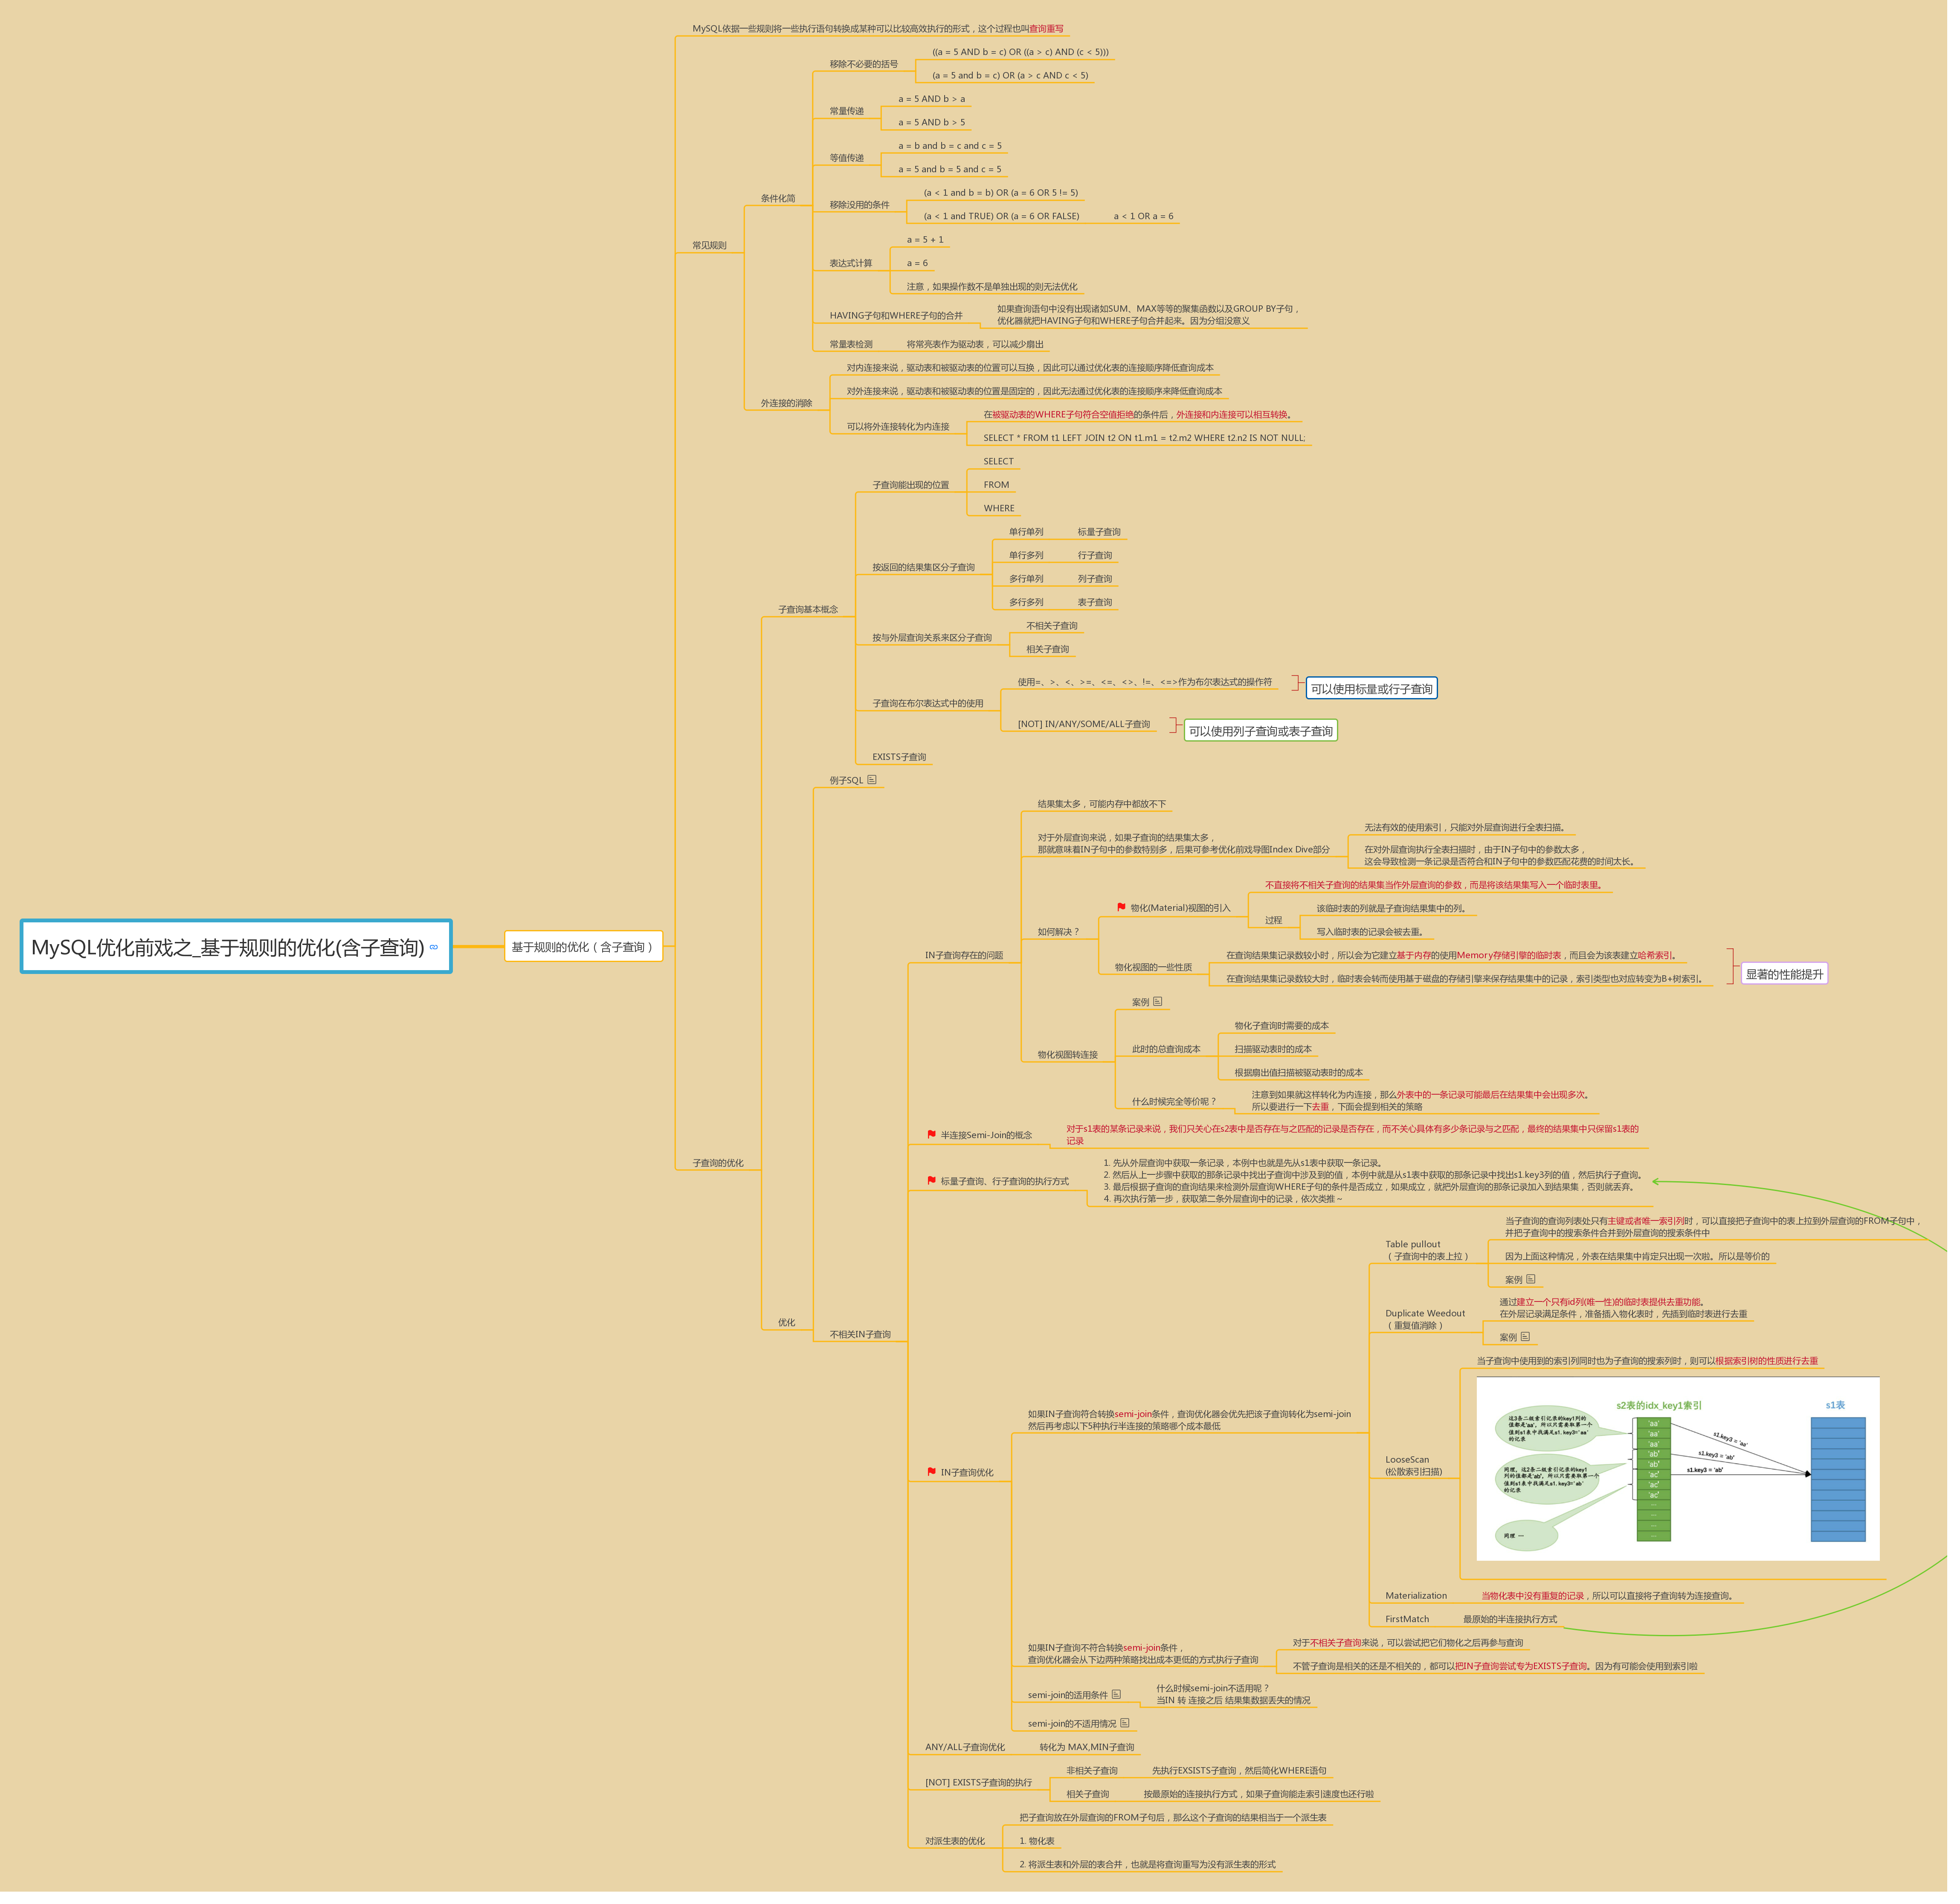Screen dimensions: 1960x1904
Task: Select the 子查询在布尔表达式中的使用 node
Action: click(x=934, y=708)
